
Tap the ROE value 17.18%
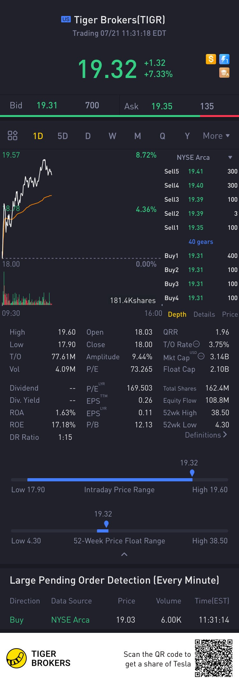coord(64,425)
